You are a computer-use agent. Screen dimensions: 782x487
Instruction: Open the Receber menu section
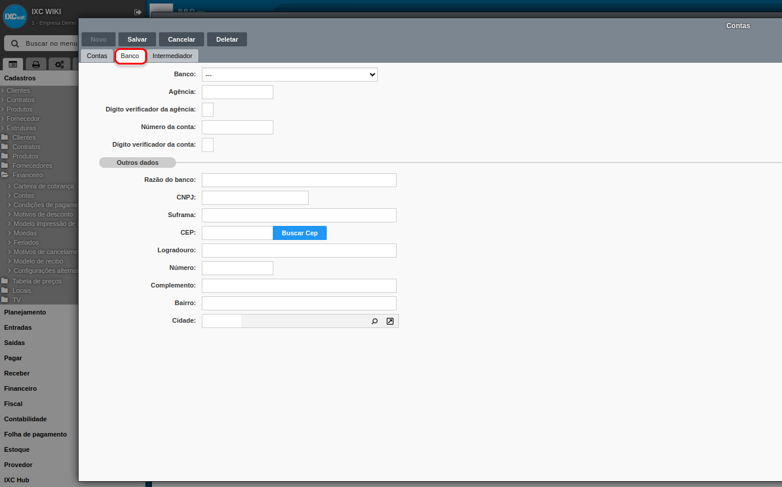pyautogui.click(x=16, y=373)
